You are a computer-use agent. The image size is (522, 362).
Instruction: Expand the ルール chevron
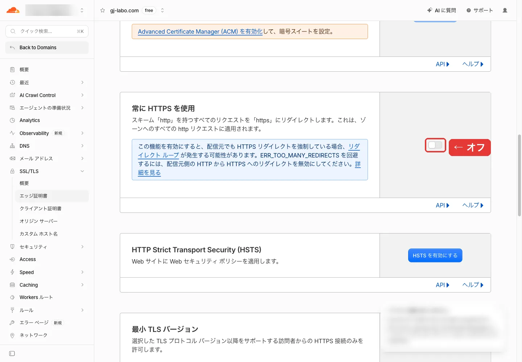[83, 310]
